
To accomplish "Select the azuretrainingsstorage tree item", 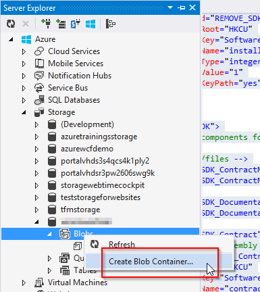I will coord(99,137).
